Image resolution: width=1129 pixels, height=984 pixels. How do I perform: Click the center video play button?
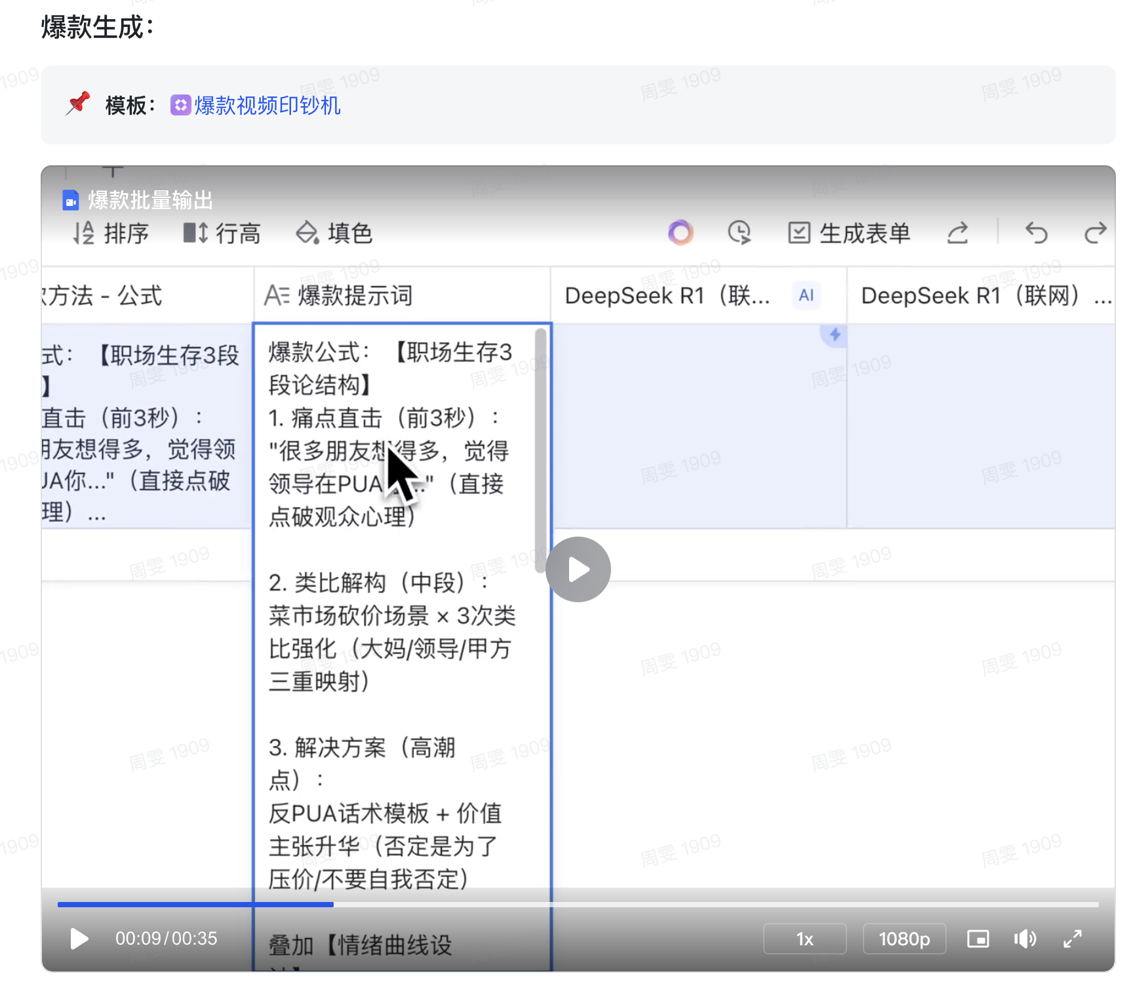click(578, 569)
